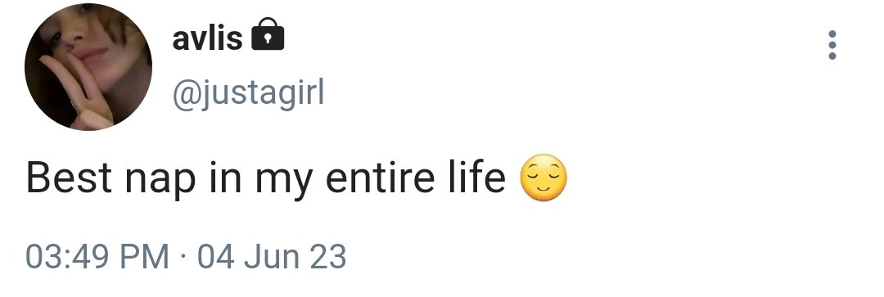Click the 'PM' text in the timestamp

click(x=149, y=257)
